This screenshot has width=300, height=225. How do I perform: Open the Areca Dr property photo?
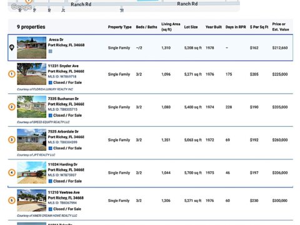tap(32, 47)
